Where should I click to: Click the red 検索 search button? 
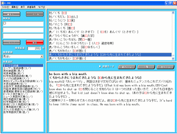[35, 43]
